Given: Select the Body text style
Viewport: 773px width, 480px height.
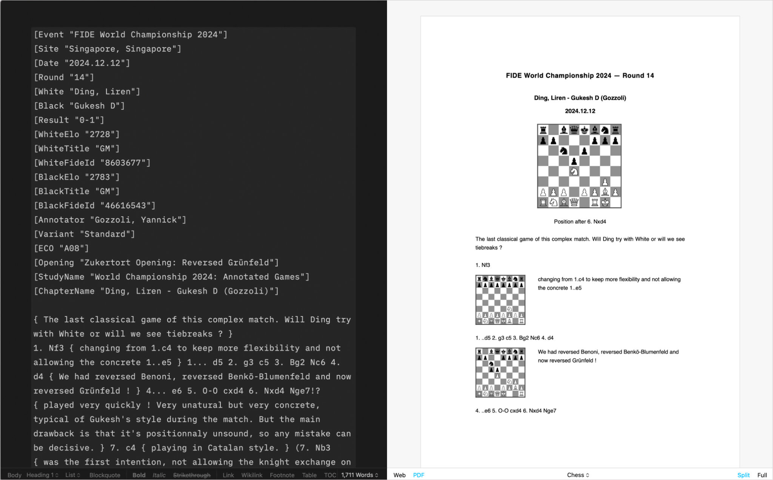Looking at the screenshot, I should tap(15, 475).
